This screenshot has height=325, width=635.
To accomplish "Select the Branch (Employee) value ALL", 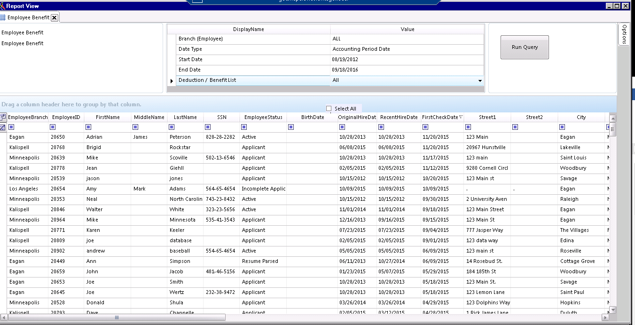I will coord(407,39).
